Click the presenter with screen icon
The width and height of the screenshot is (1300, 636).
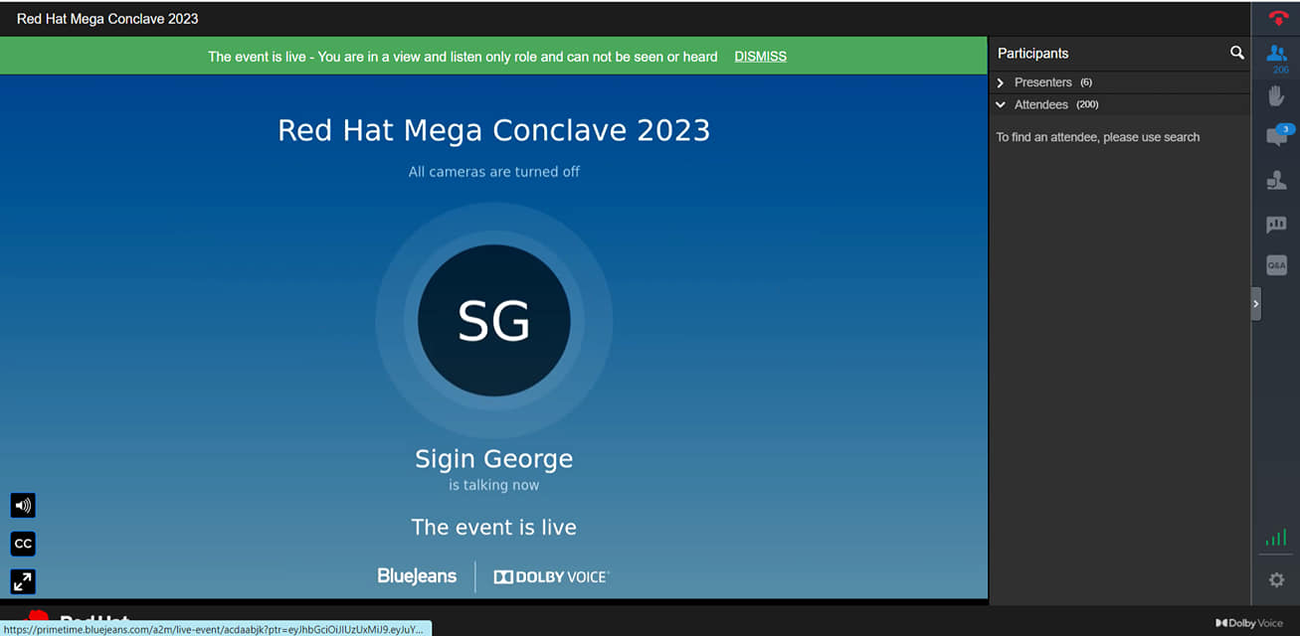(1277, 181)
